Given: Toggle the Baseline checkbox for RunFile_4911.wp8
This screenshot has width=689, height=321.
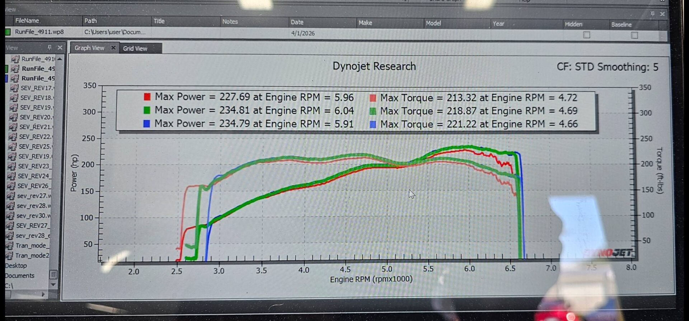Looking at the screenshot, I should click(x=634, y=35).
